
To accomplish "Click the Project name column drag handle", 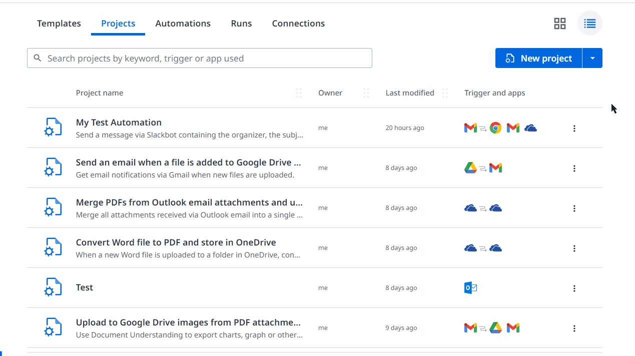I will [299, 93].
